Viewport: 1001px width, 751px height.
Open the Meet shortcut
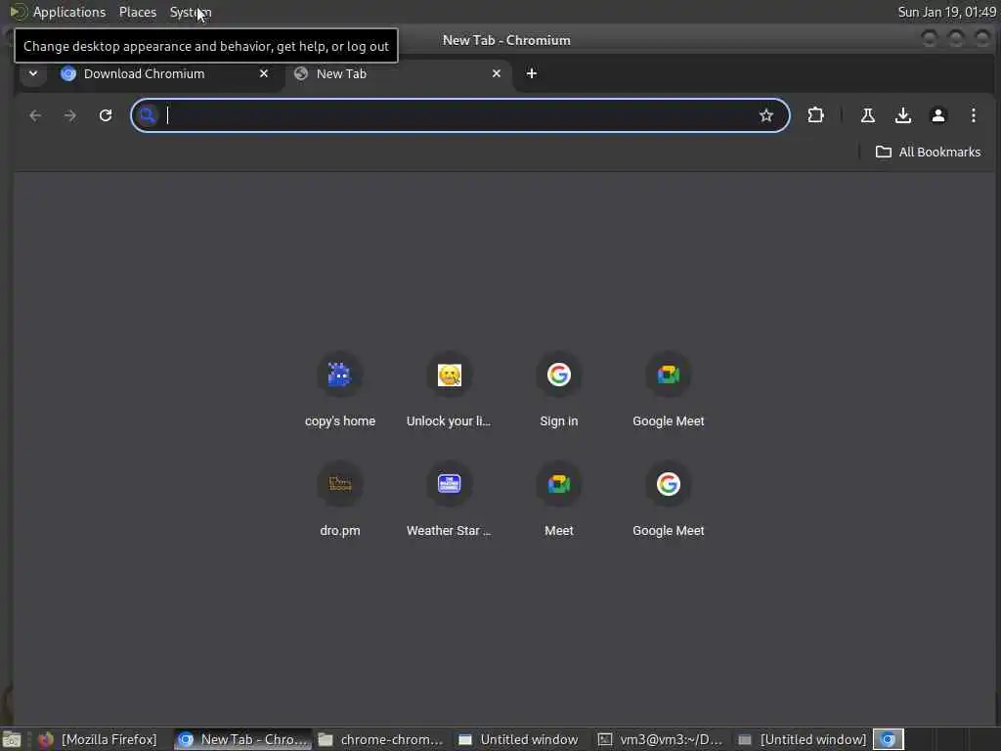(x=558, y=500)
